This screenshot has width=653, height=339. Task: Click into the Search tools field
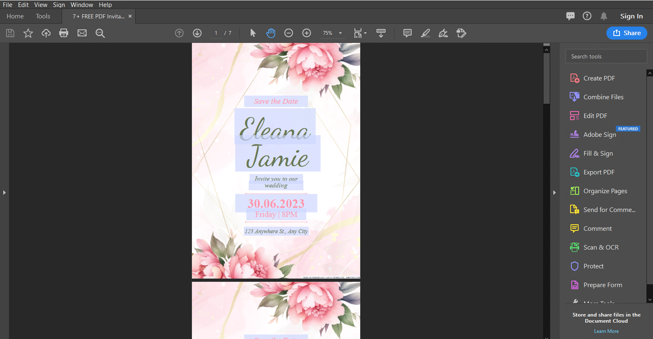tap(606, 56)
